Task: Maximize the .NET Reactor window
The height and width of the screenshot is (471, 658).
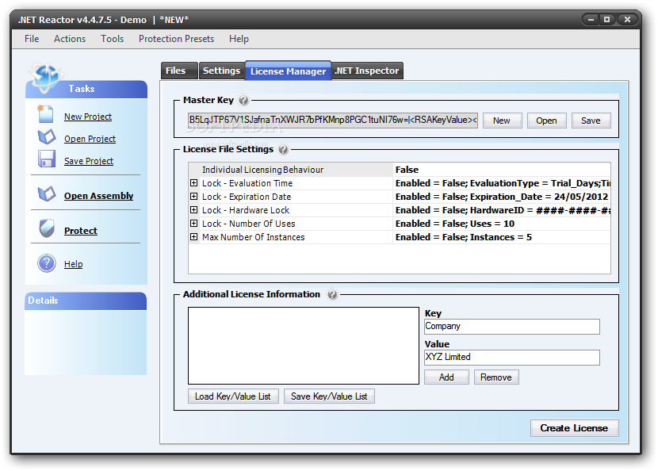Action: [606, 19]
